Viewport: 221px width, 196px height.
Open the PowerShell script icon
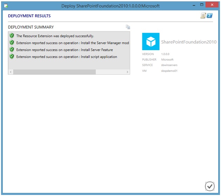pos(209,16)
